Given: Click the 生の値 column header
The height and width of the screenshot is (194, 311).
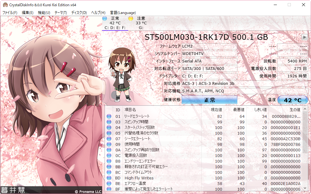Looking at the screenshot, I should (286, 110).
